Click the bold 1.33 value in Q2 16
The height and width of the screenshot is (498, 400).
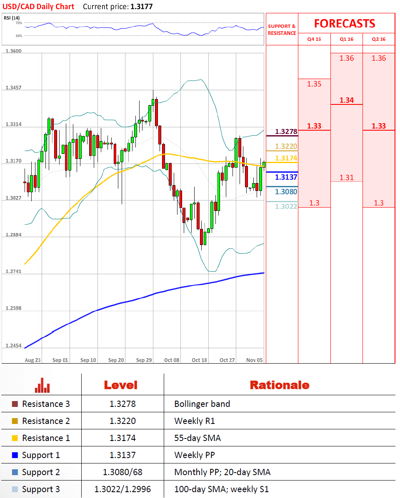click(x=379, y=126)
